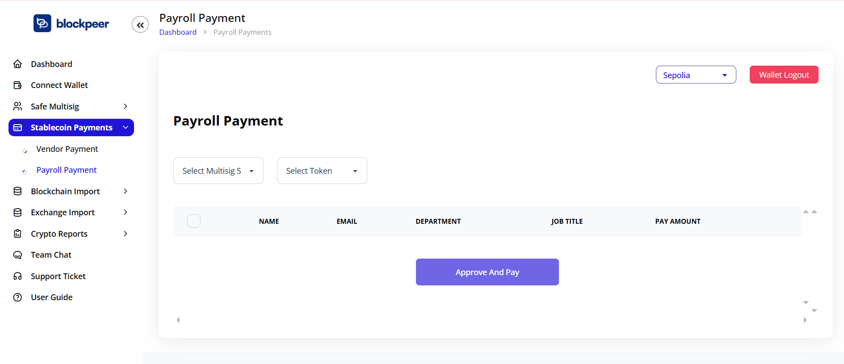Click the Connect Wallet sidebar icon
Image resolution: width=844 pixels, height=364 pixels.
point(17,85)
